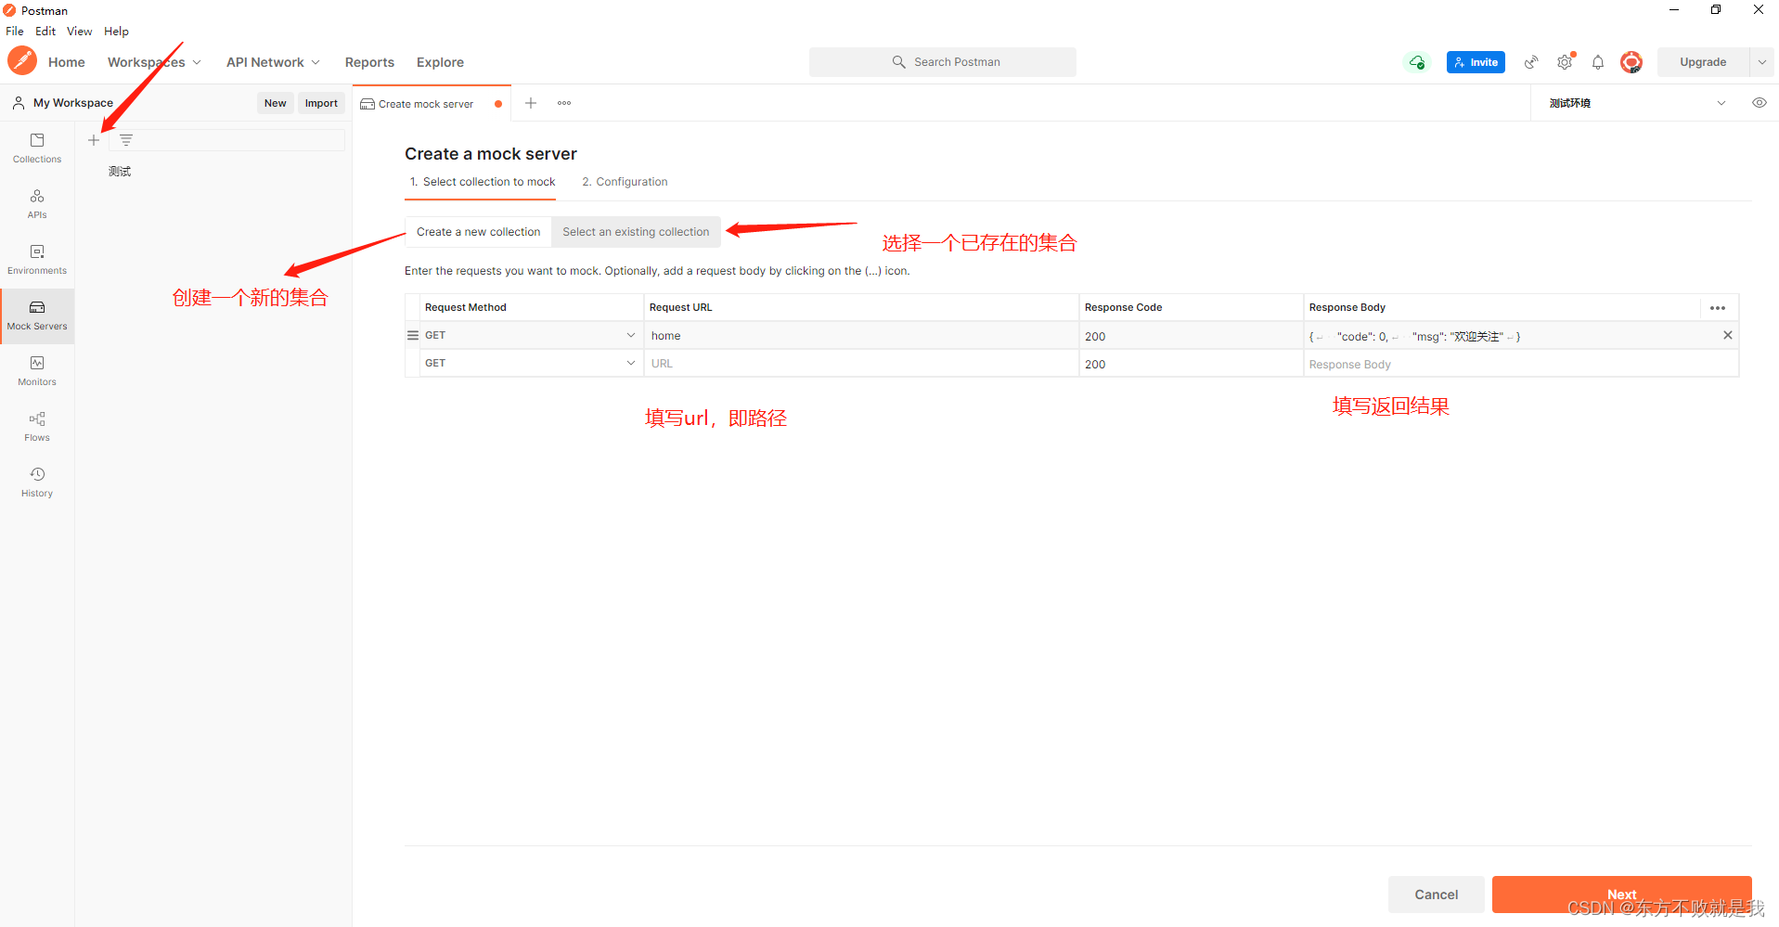
Task: Switch to the 'Select an existing collection' tab
Action: click(x=636, y=231)
